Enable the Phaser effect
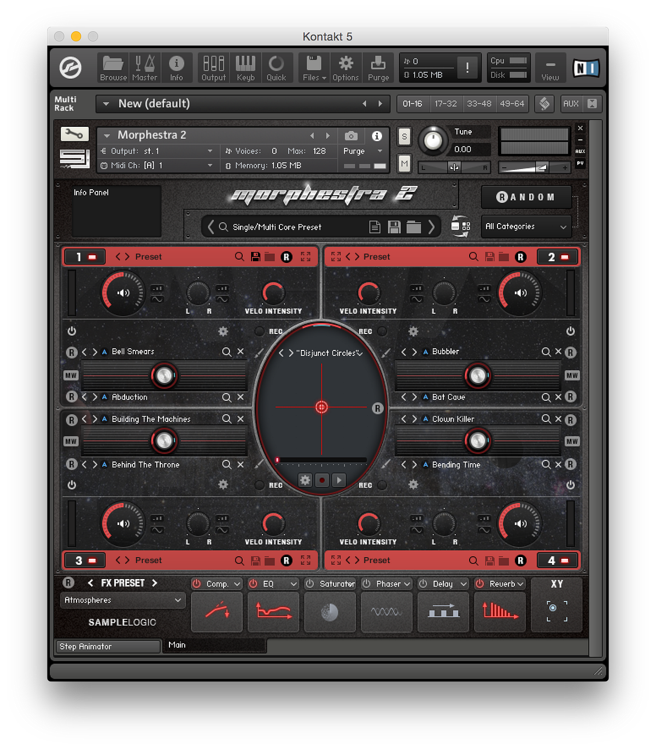Screen dimensions: 656x749 tap(367, 584)
